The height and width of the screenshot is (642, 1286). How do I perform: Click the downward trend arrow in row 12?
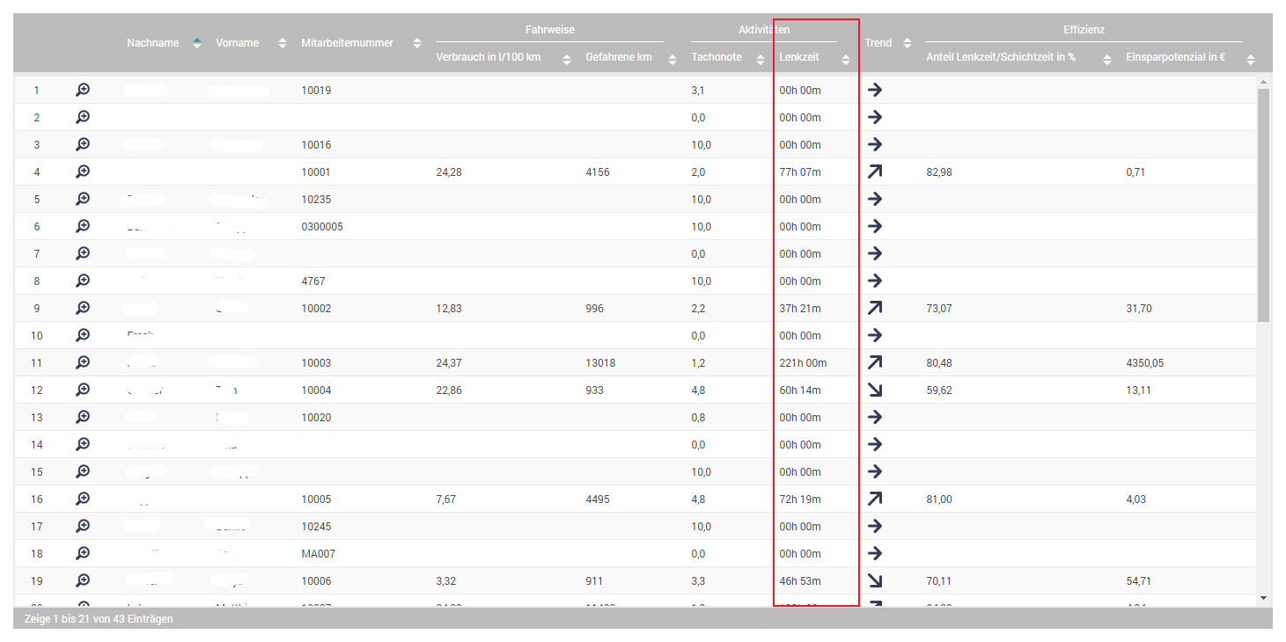coord(874,390)
